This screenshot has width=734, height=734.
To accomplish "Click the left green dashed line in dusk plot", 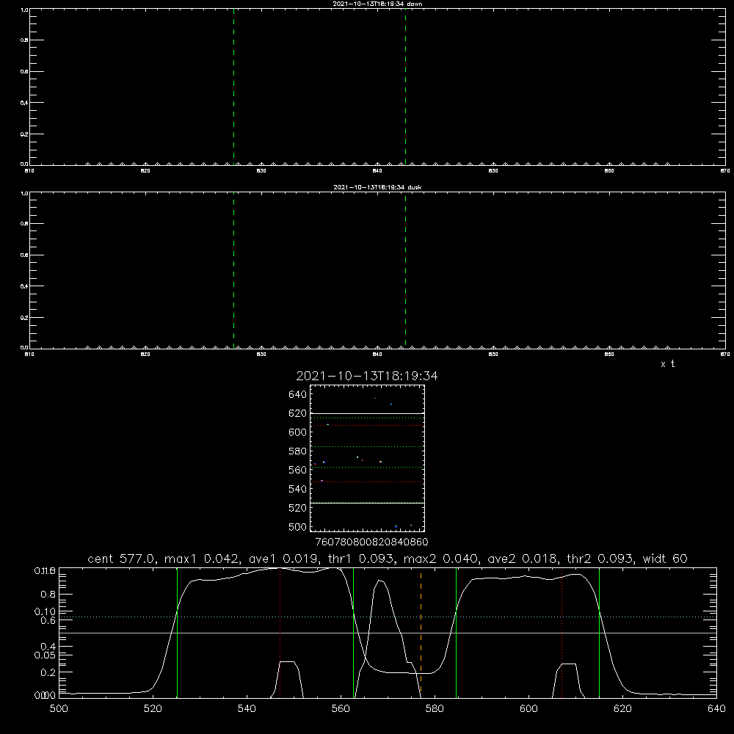I will [233, 271].
